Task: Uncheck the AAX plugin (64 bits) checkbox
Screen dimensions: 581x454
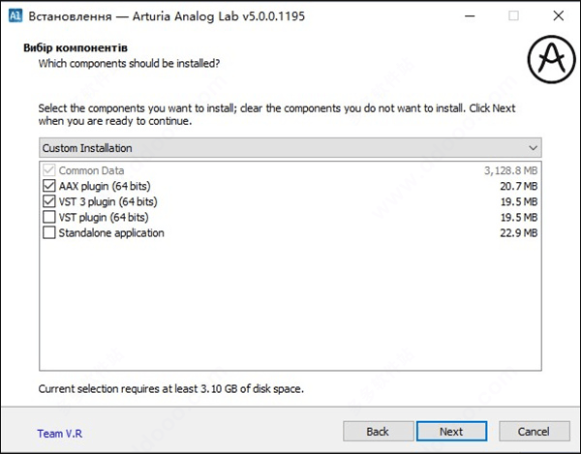Action: pos(49,186)
